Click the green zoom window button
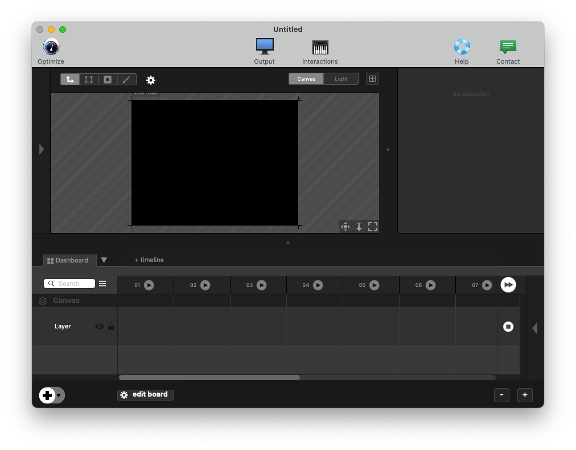The image size is (576, 450). point(63,30)
